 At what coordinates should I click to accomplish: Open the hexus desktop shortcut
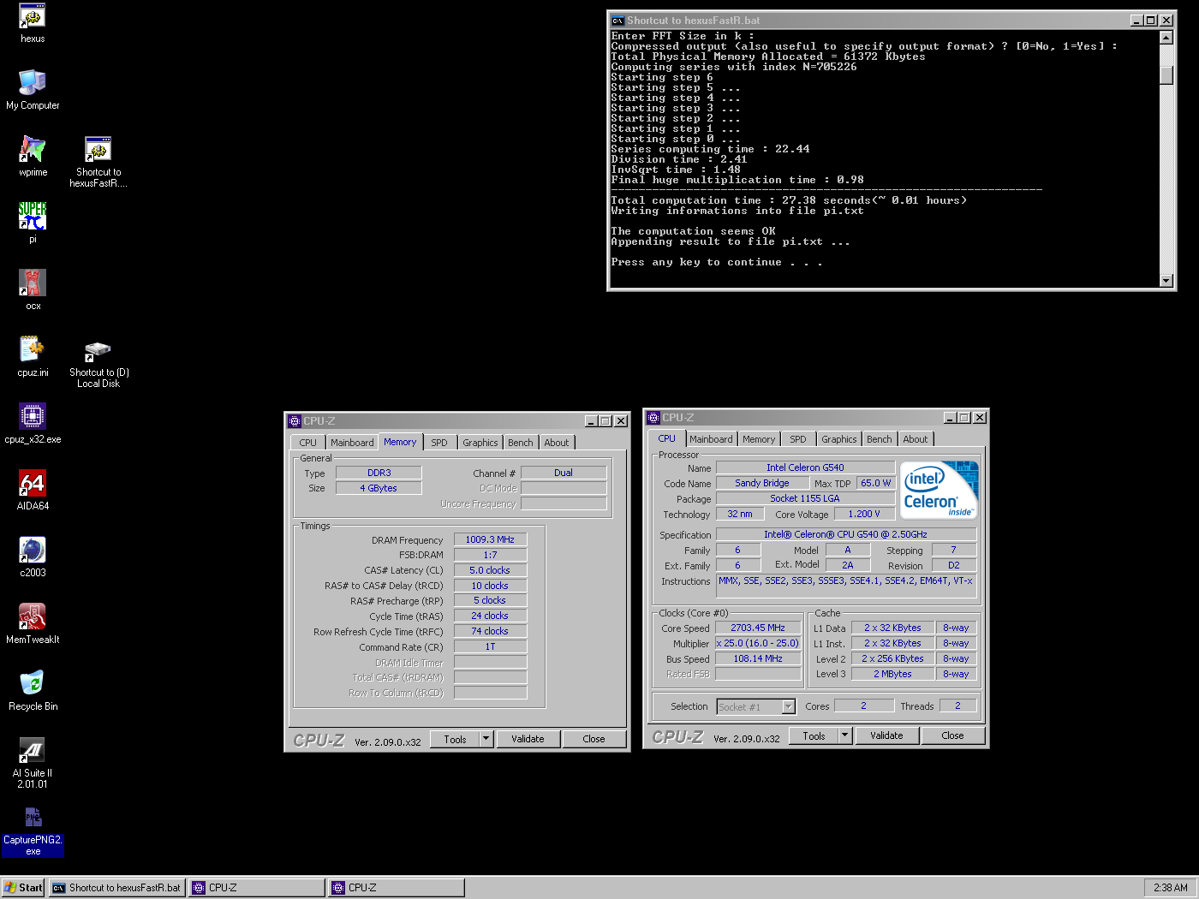[33, 23]
